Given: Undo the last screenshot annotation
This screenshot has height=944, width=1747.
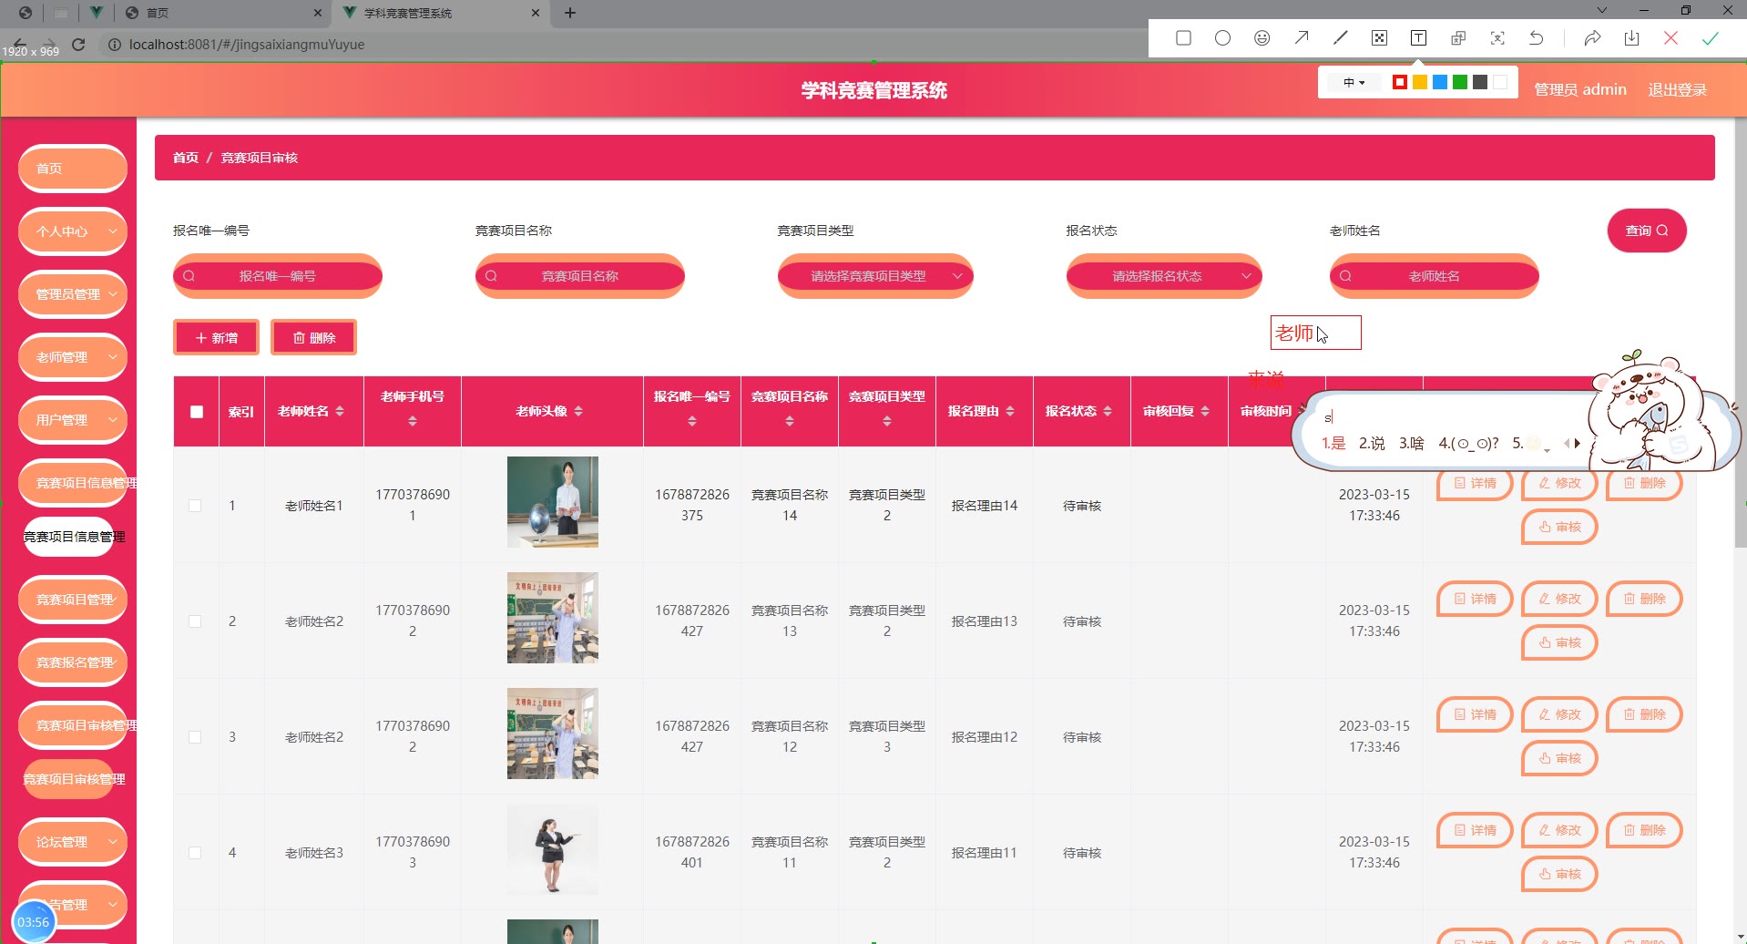Looking at the screenshot, I should 1537,38.
